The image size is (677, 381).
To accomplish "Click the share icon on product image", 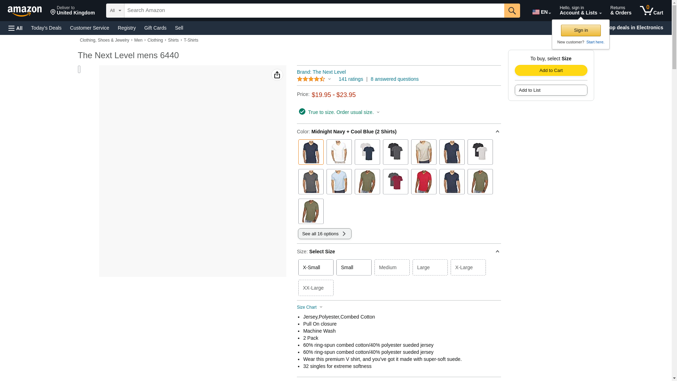I will [277, 75].
